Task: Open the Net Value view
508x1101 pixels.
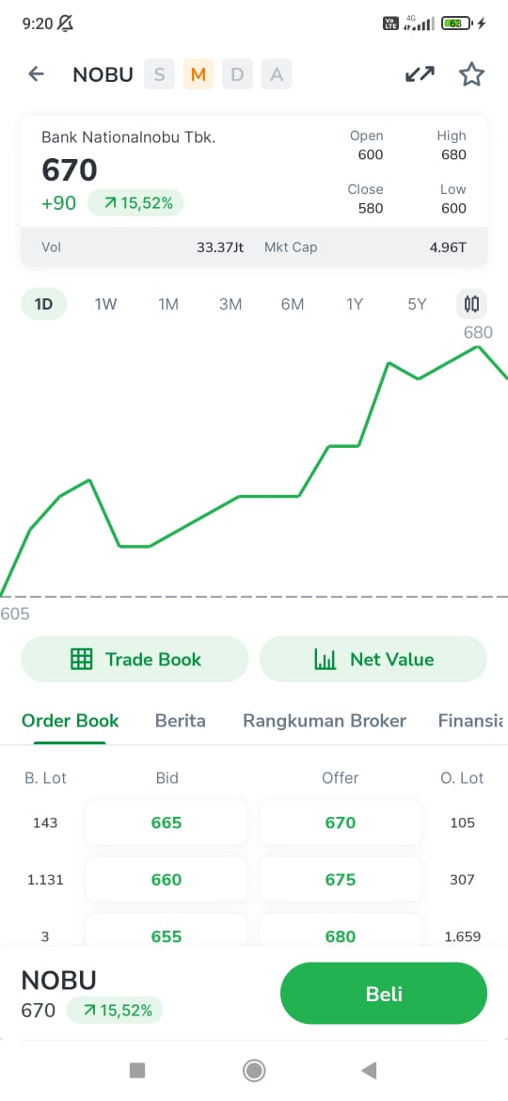Action: [x=373, y=659]
